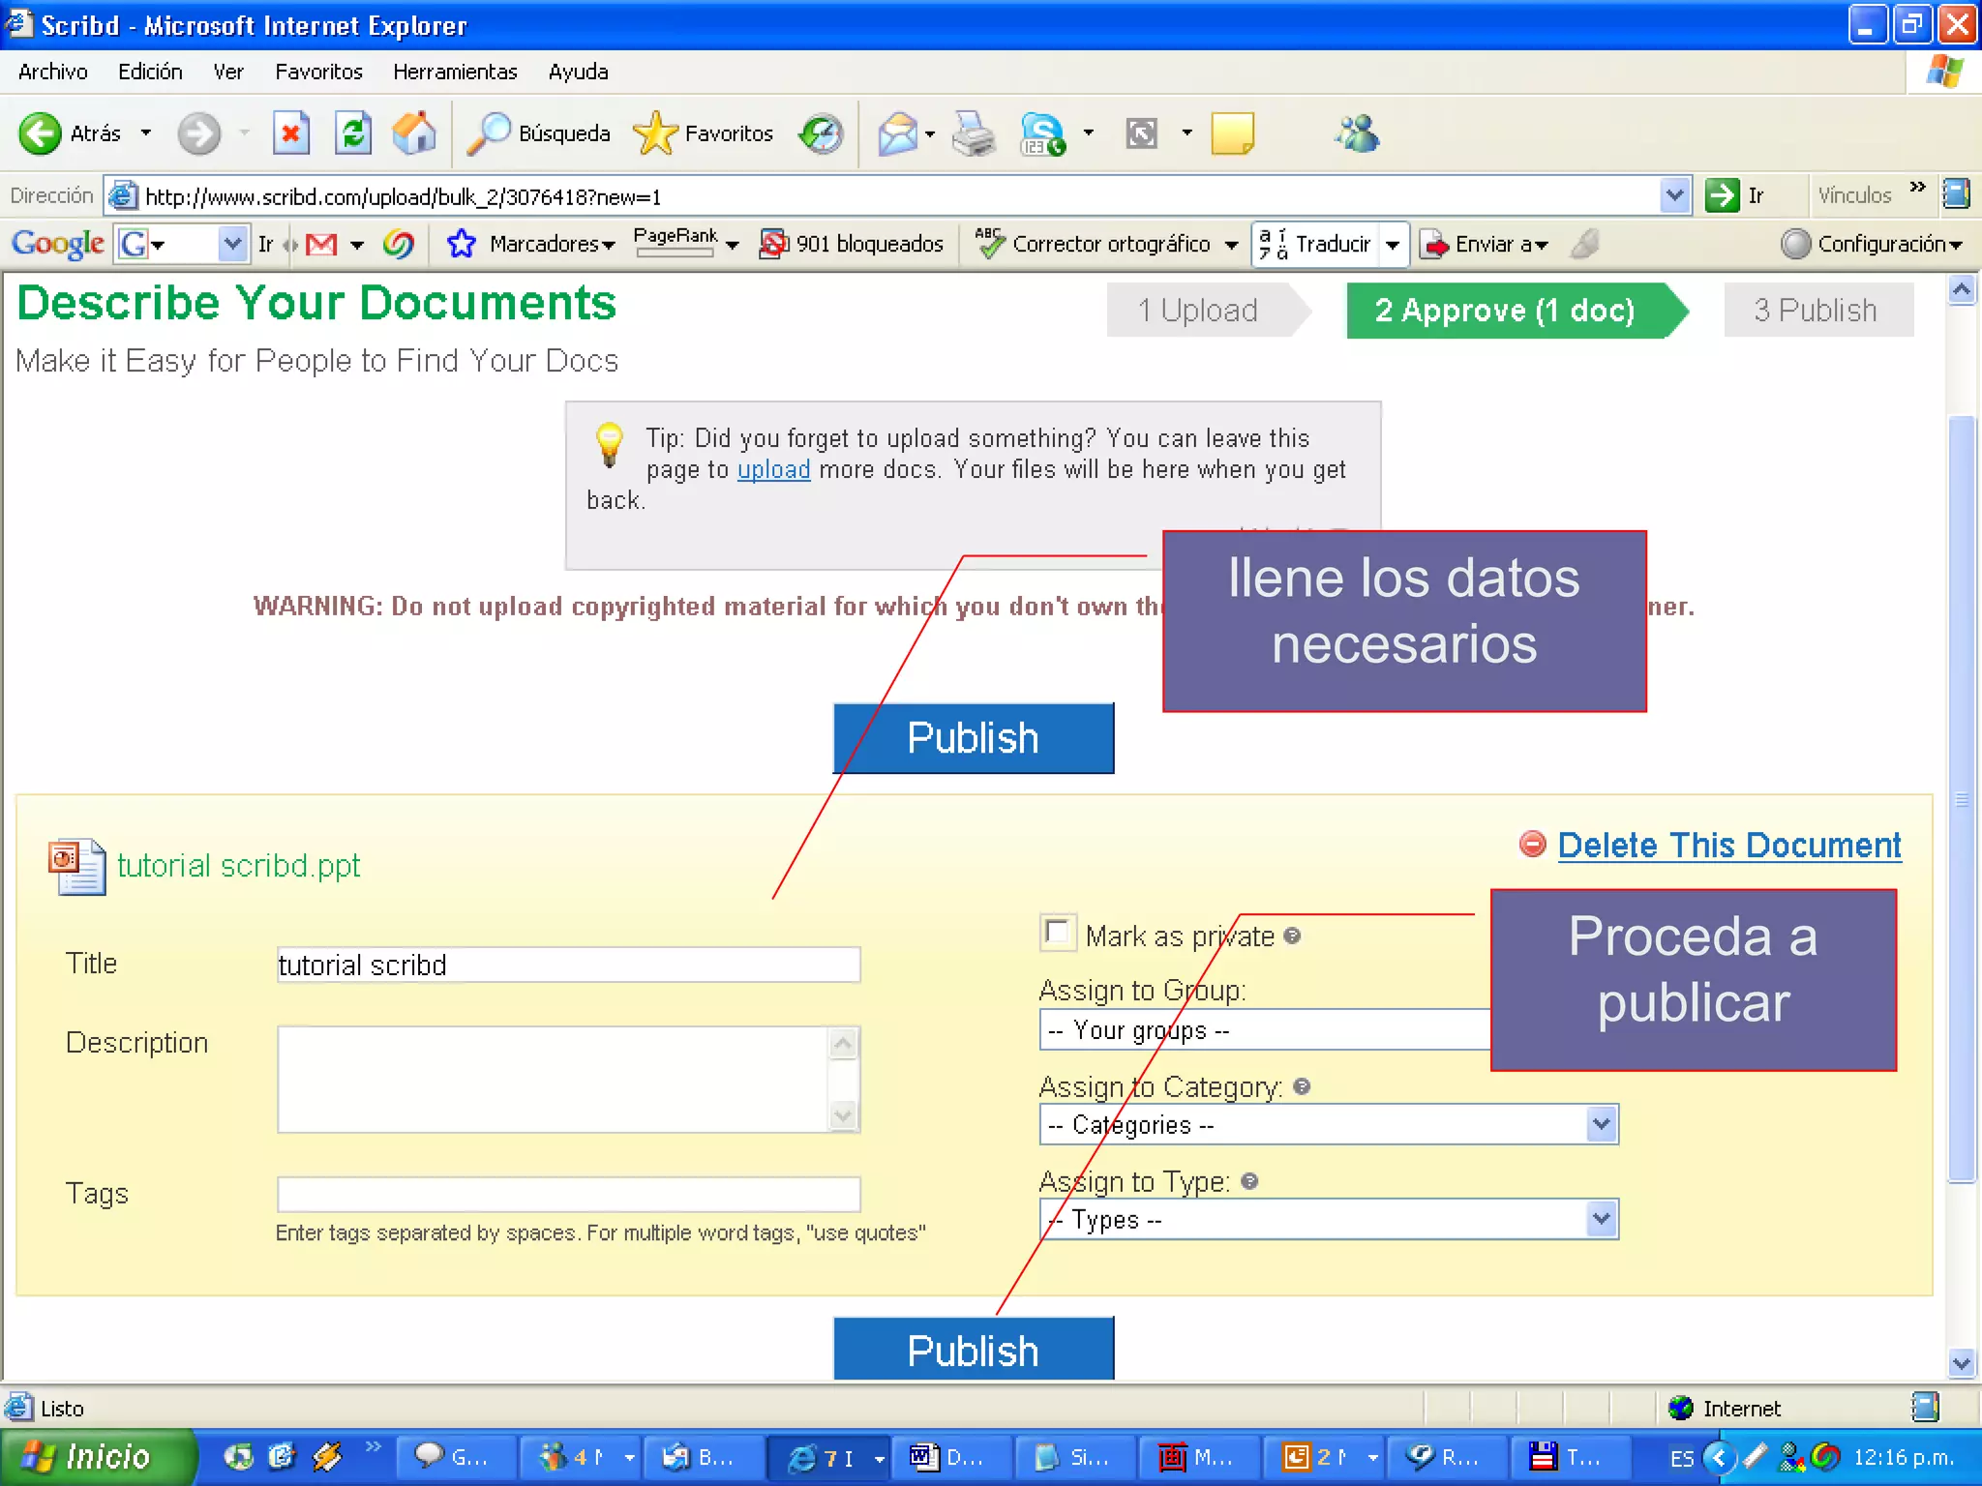Image resolution: width=1982 pixels, height=1486 pixels.
Task: Toggle the Mark as private checkbox
Action: 1057,934
